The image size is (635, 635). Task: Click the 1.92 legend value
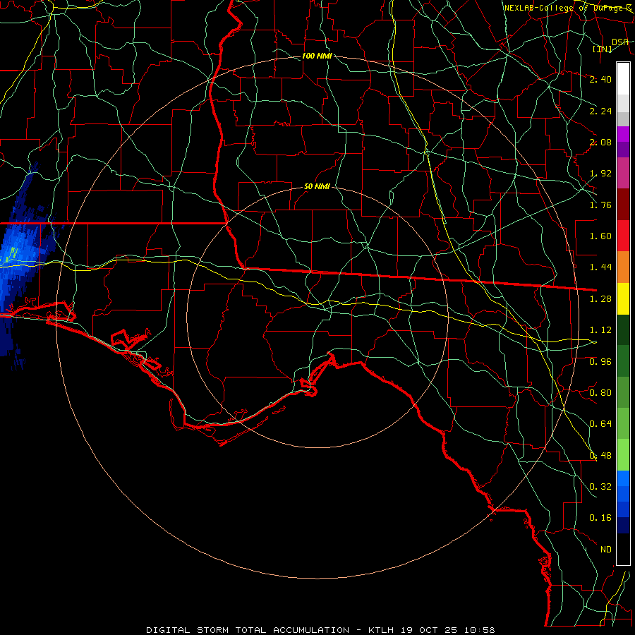click(x=600, y=174)
